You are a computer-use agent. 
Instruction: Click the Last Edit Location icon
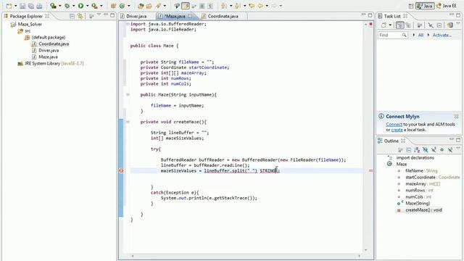point(252,6)
